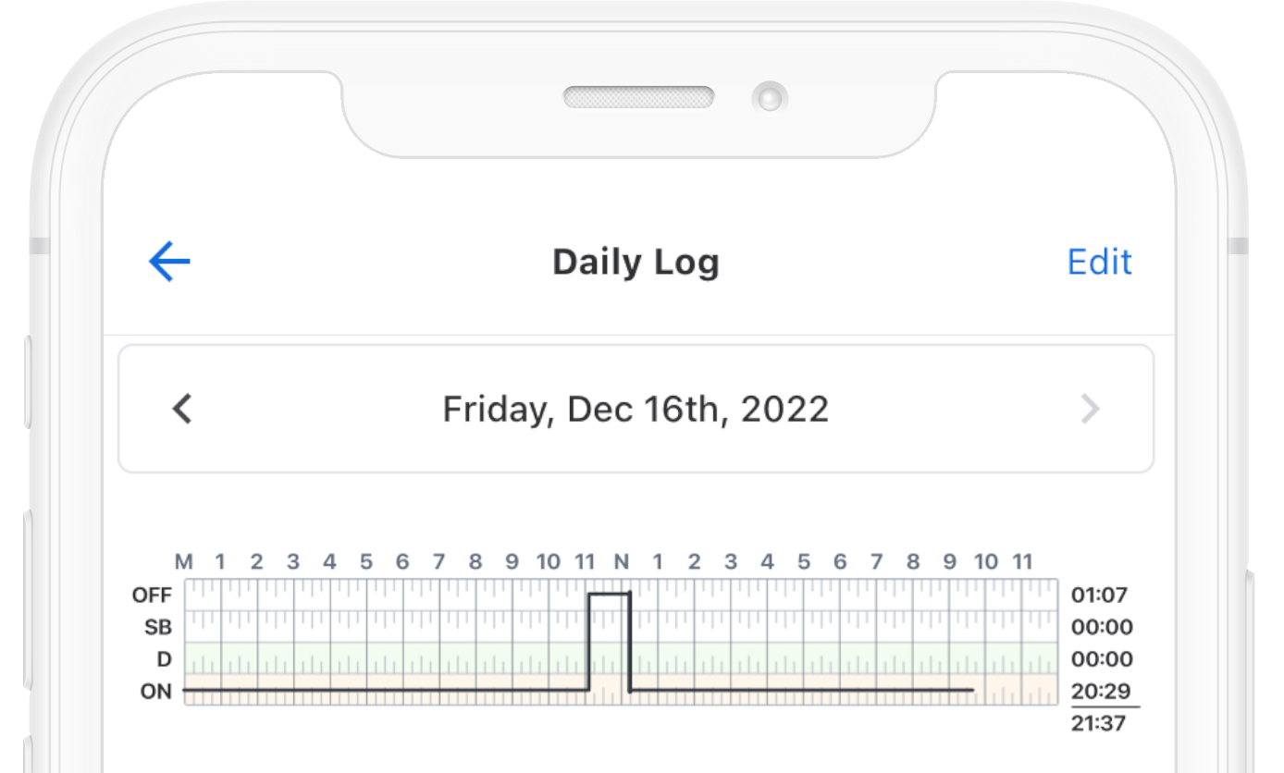Select the SB sleeper berth row label
Screen dimensions: 1284x773
[158, 628]
